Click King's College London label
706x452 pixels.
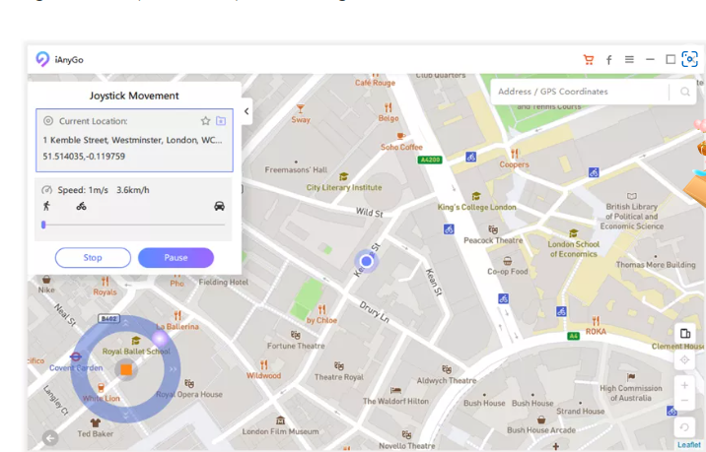(477, 208)
